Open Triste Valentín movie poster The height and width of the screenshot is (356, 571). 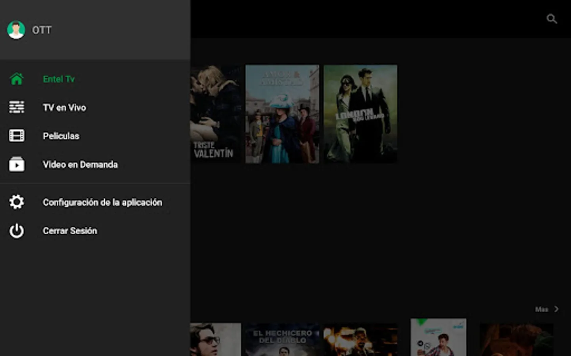click(x=216, y=114)
